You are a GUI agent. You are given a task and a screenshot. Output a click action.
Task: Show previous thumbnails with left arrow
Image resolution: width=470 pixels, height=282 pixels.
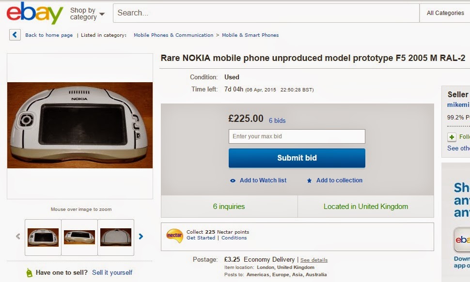click(x=18, y=237)
